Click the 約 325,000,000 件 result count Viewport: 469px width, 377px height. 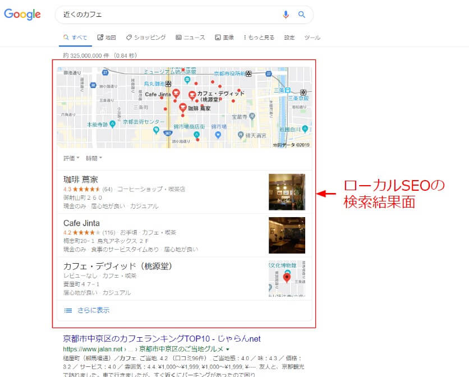point(86,56)
